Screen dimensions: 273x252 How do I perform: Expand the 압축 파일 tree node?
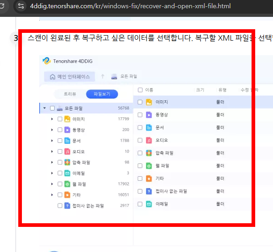tap(52, 163)
